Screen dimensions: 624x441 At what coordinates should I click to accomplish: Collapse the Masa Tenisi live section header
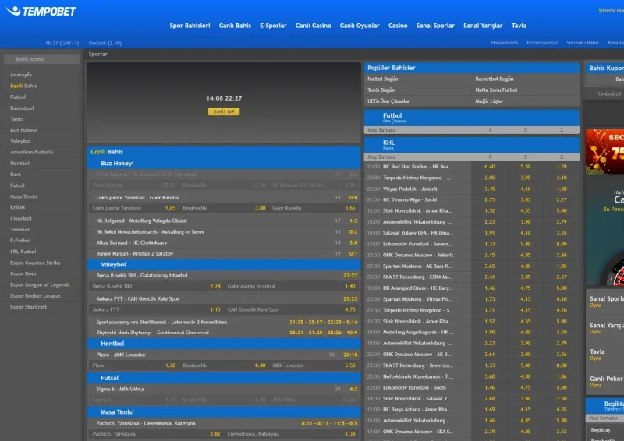pyautogui.click(x=224, y=412)
